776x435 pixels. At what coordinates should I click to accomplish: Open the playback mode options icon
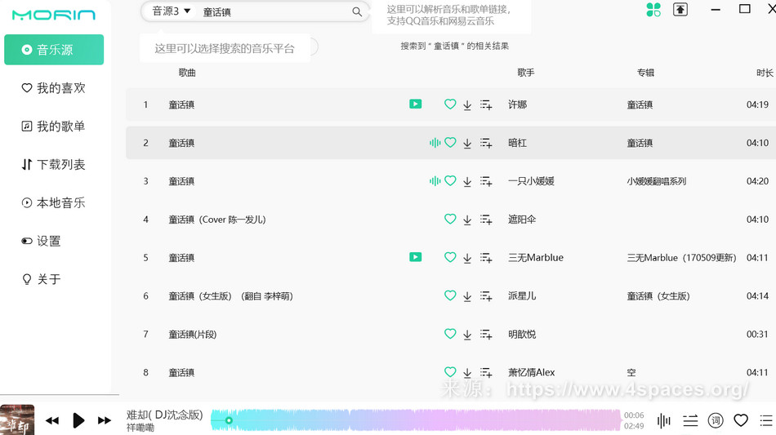(690, 420)
